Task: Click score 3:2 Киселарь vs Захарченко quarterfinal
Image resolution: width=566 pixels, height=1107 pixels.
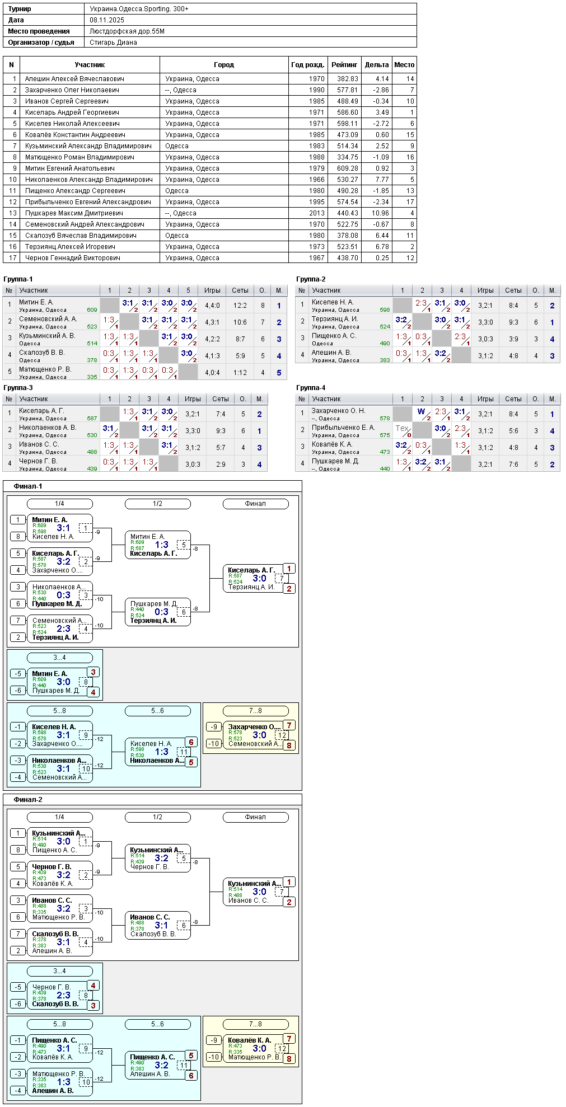Action: 63,561
